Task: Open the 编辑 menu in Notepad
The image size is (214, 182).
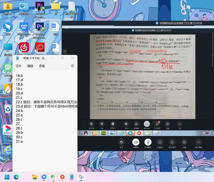Action: click(x=30, y=66)
